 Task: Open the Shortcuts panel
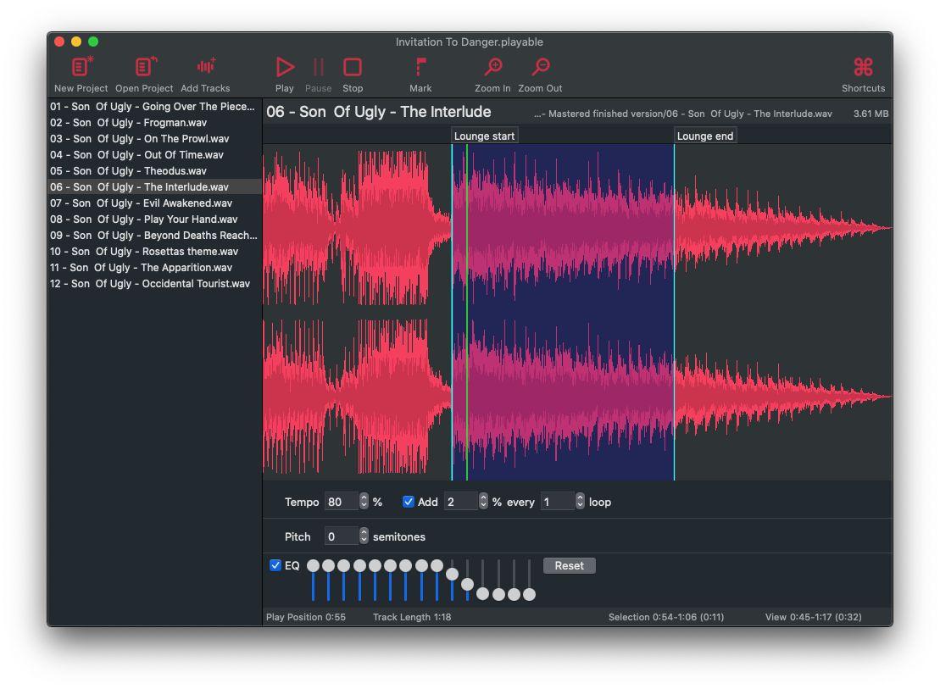(863, 68)
